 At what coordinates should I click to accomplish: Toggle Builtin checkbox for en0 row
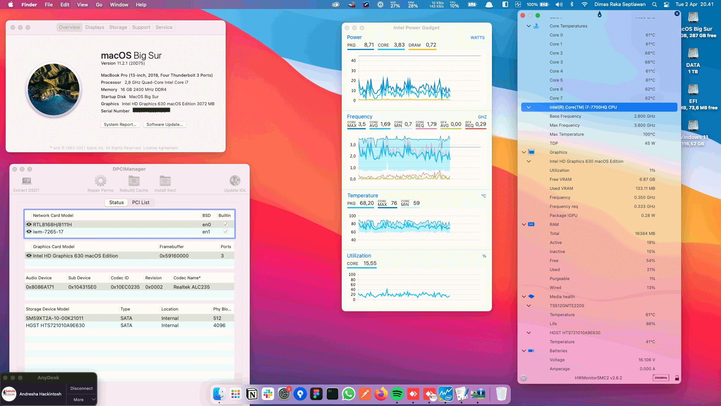[226, 224]
